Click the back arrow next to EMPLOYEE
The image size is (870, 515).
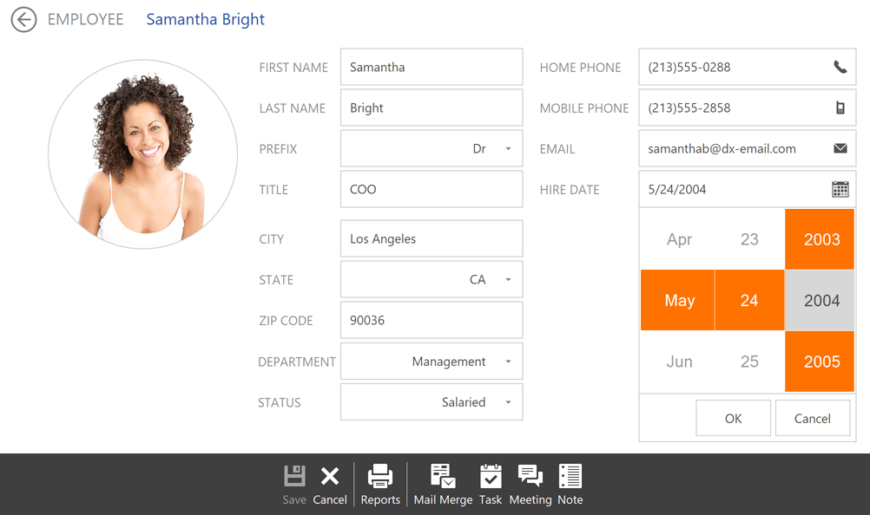(23, 19)
